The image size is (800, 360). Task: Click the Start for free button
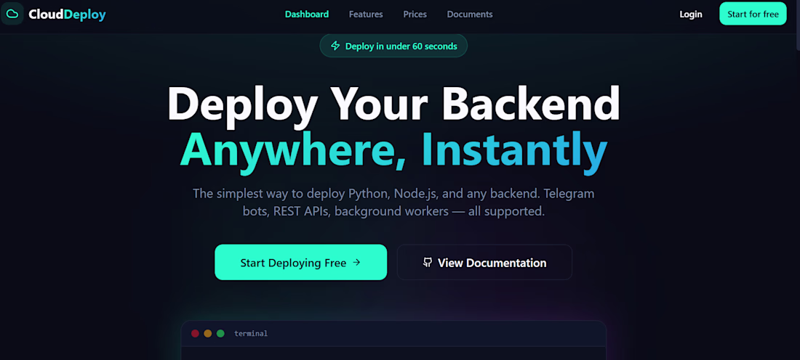pos(753,14)
